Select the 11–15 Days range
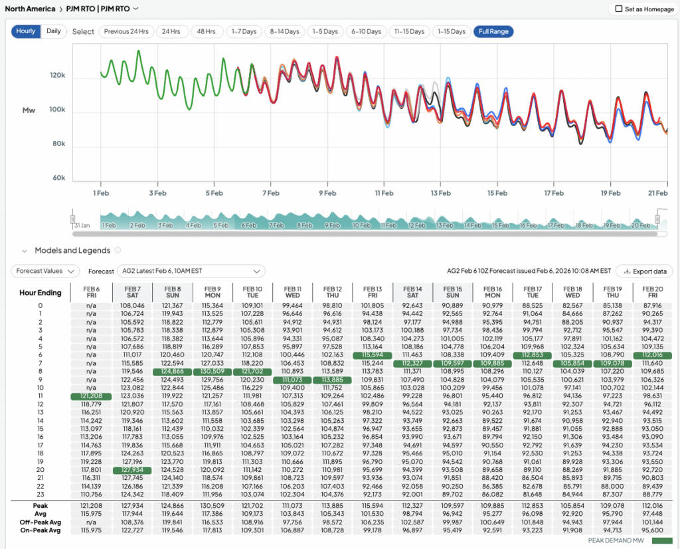Image resolution: width=680 pixels, height=549 pixels. coord(408,31)
